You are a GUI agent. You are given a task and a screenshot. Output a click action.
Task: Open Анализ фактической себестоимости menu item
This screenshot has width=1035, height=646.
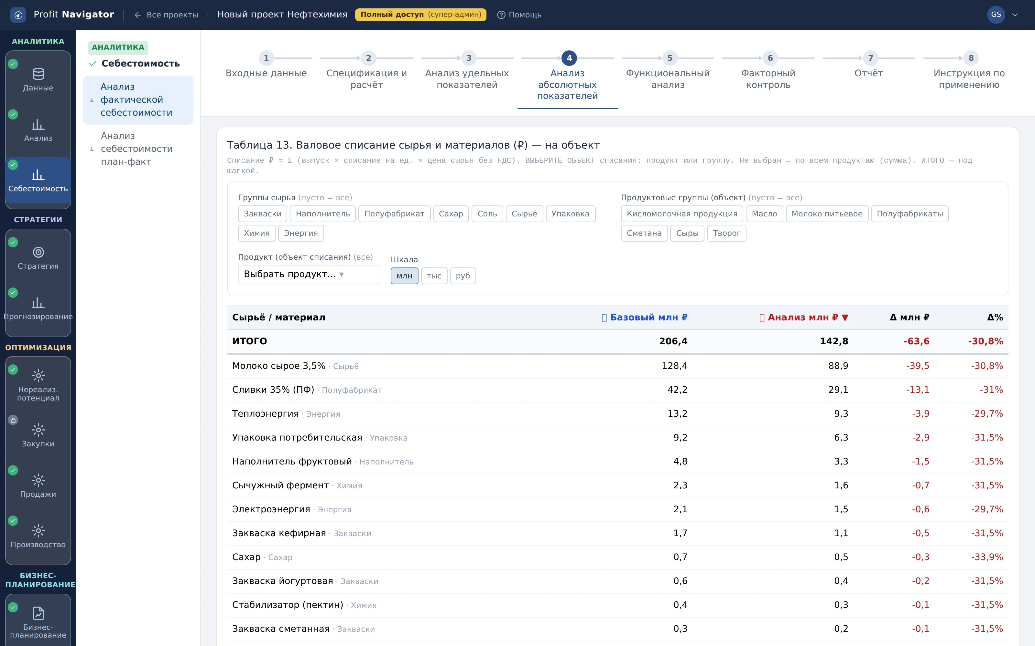[138, 100]
